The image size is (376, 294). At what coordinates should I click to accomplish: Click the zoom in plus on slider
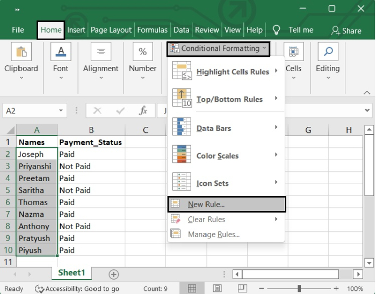336,289
